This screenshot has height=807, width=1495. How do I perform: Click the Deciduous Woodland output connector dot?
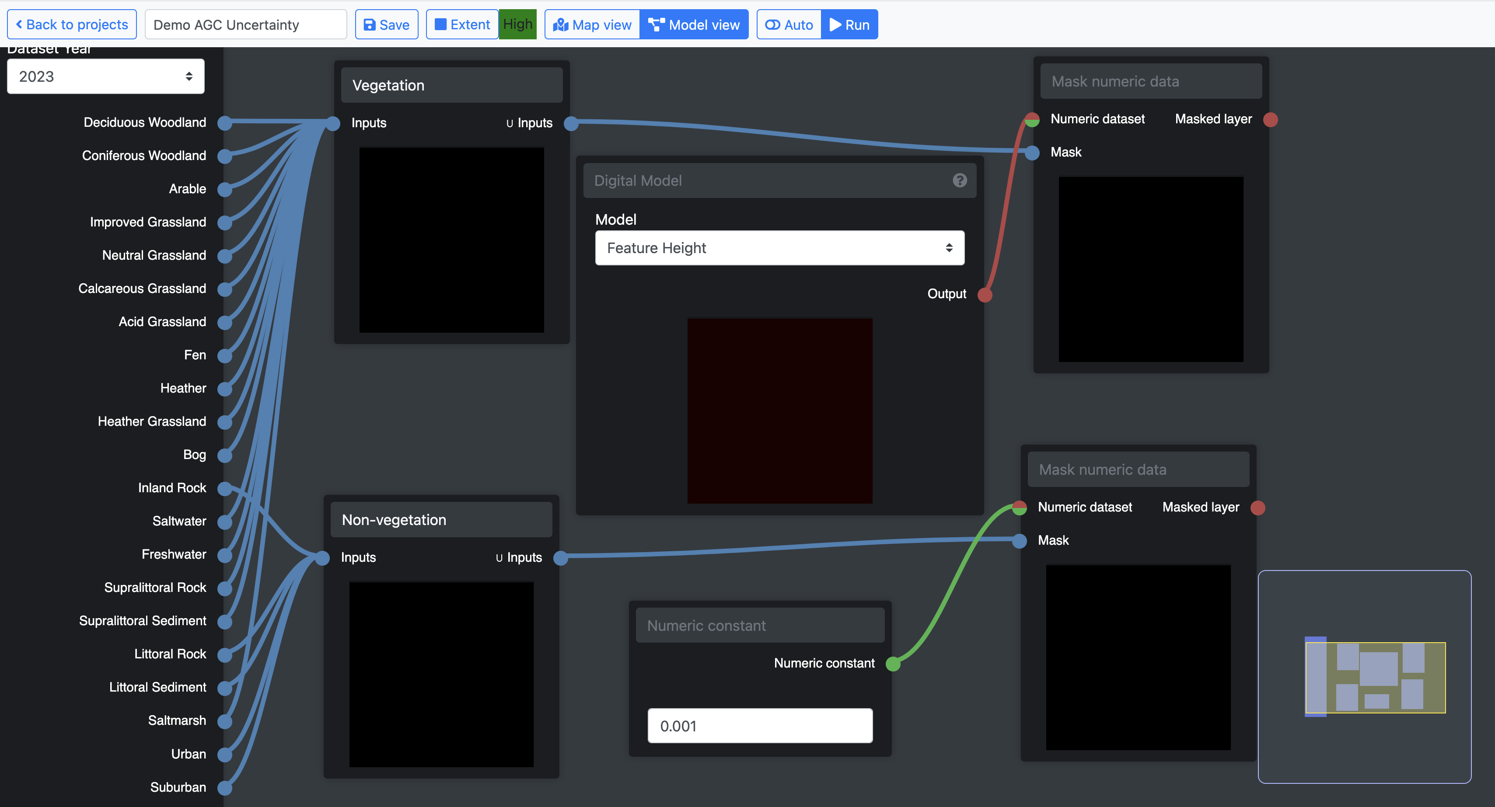pos(224,123)
